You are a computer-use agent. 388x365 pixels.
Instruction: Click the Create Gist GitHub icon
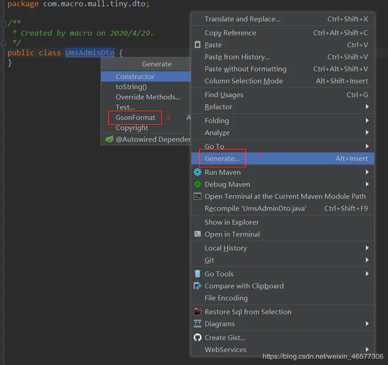198,337
